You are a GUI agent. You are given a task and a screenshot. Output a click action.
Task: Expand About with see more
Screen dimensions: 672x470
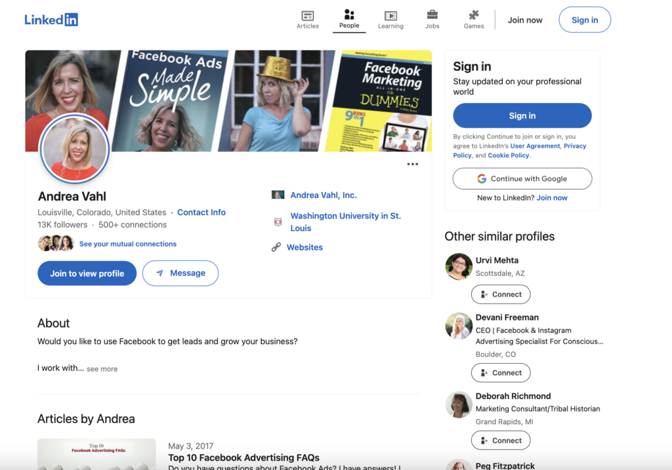tap(102, 369)
